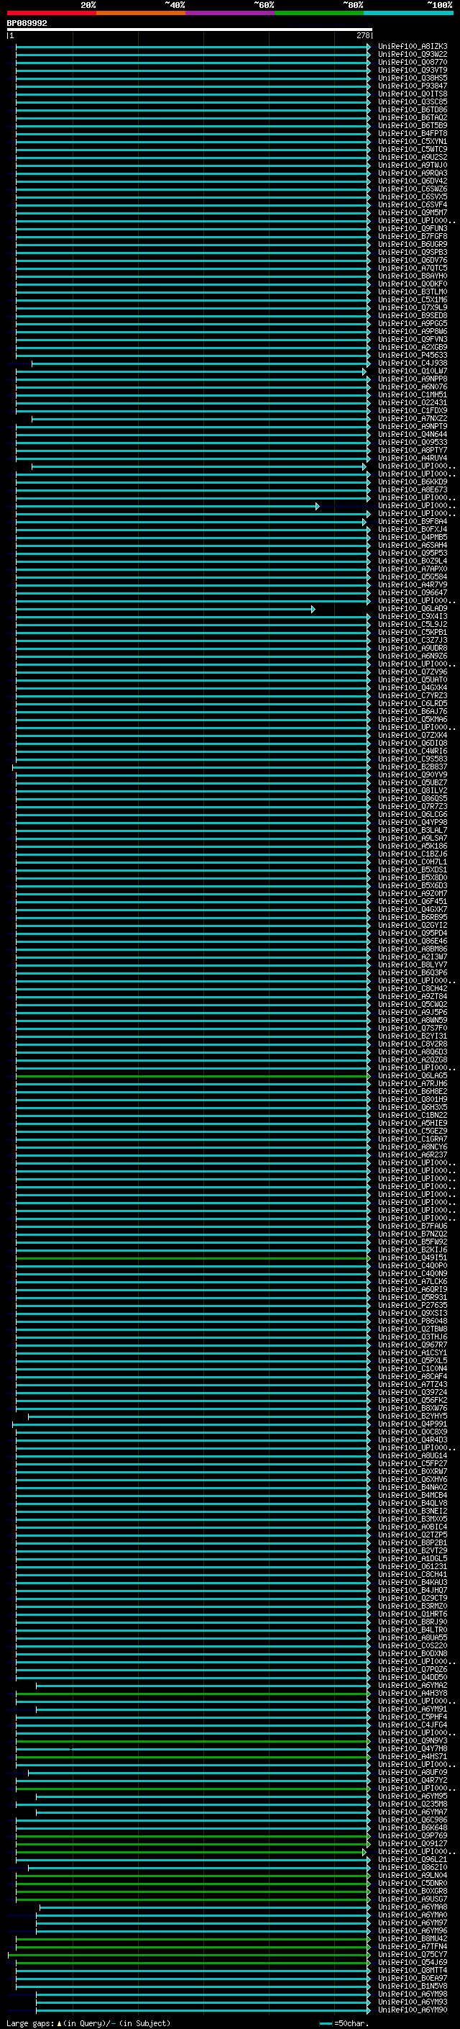The height and width of the screenshot is (2029, 460).
Task: Go to entry UniRef100_Q49I51
Action: [412, 1257]
